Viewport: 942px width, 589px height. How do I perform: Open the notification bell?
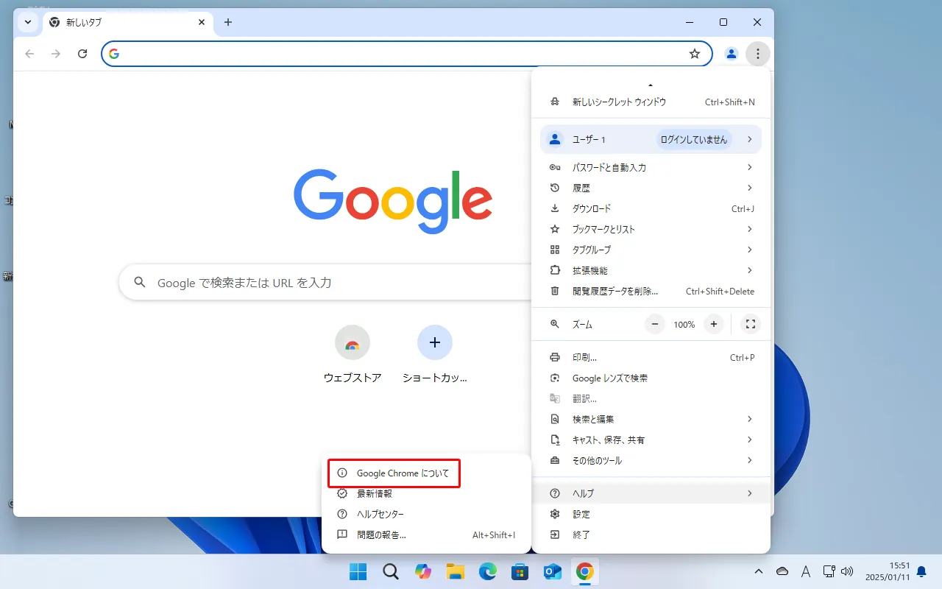pos(921,571)
